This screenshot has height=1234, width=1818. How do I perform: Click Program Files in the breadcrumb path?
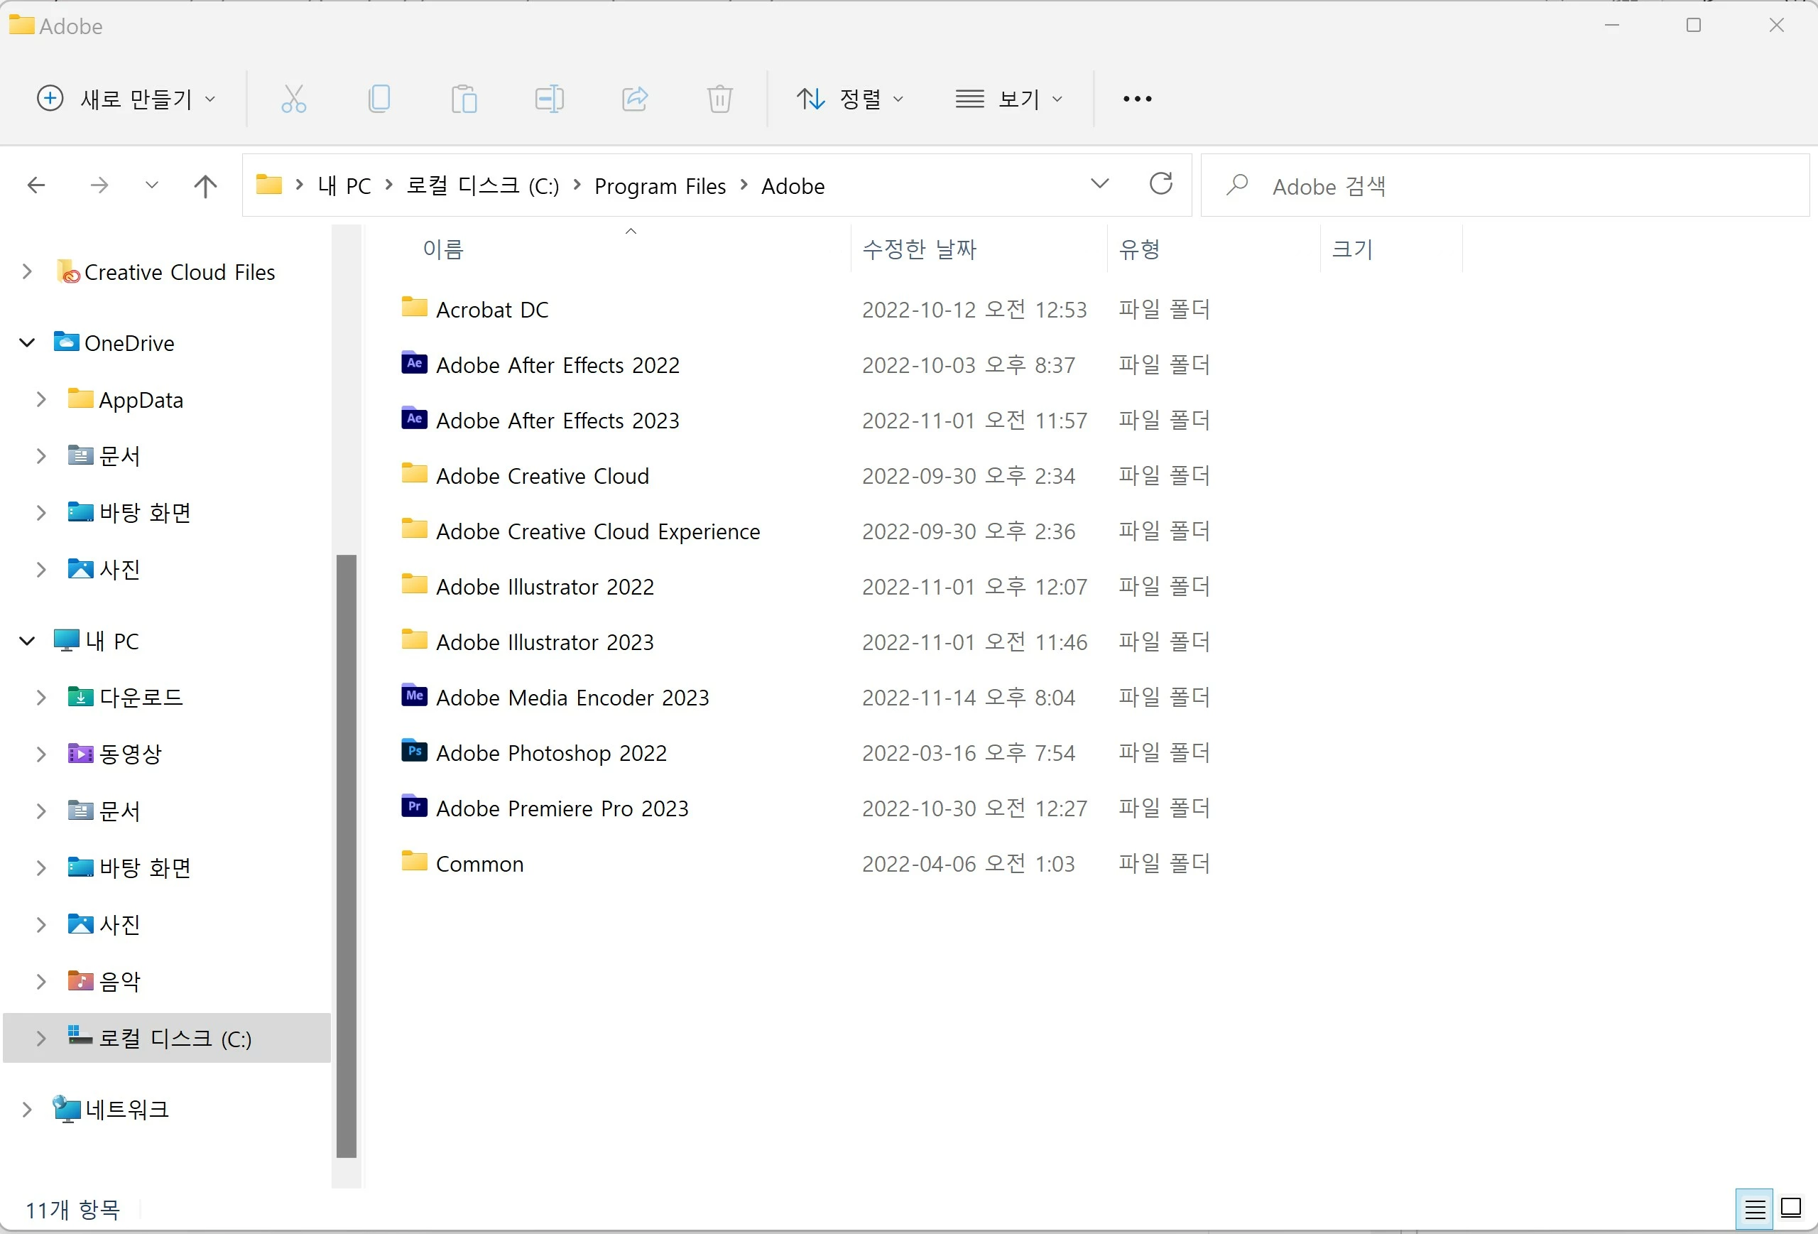tap(660, 186)
